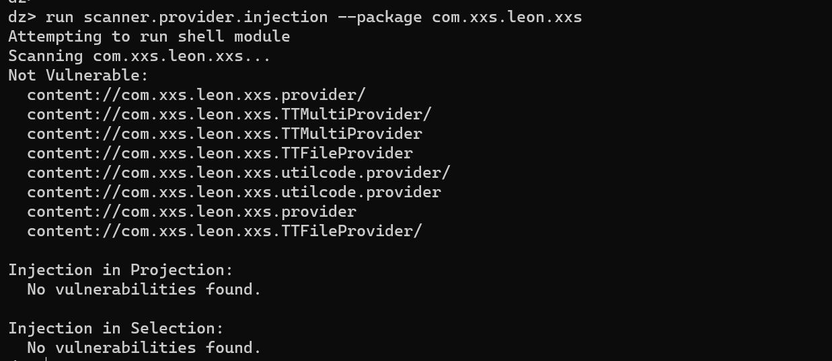
Task: Click "No vulnerabilities found." under Injection in Selection
Action: (144, 348)
